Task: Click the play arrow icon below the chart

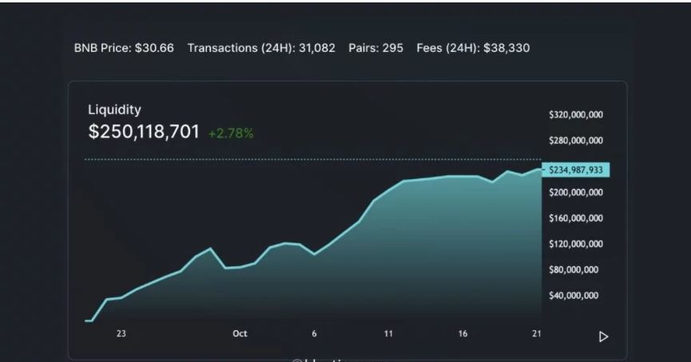Action: tap(603, 336)
